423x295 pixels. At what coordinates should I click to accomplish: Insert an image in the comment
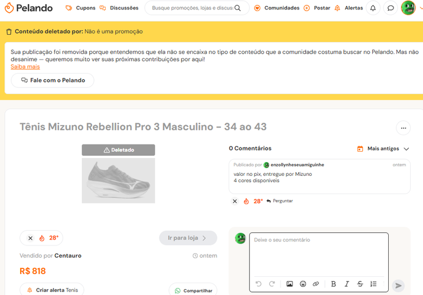pyautogui.click(x=289, y=284)
